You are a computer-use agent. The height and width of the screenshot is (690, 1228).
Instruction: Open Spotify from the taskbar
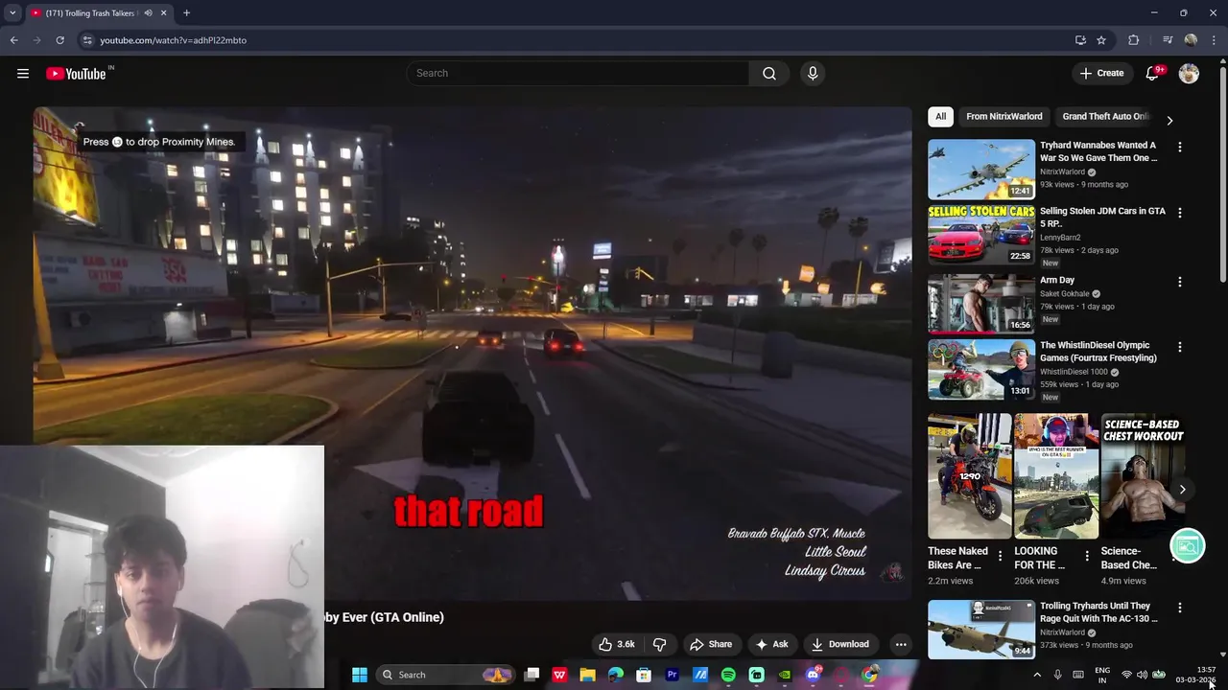click(728, 675)
